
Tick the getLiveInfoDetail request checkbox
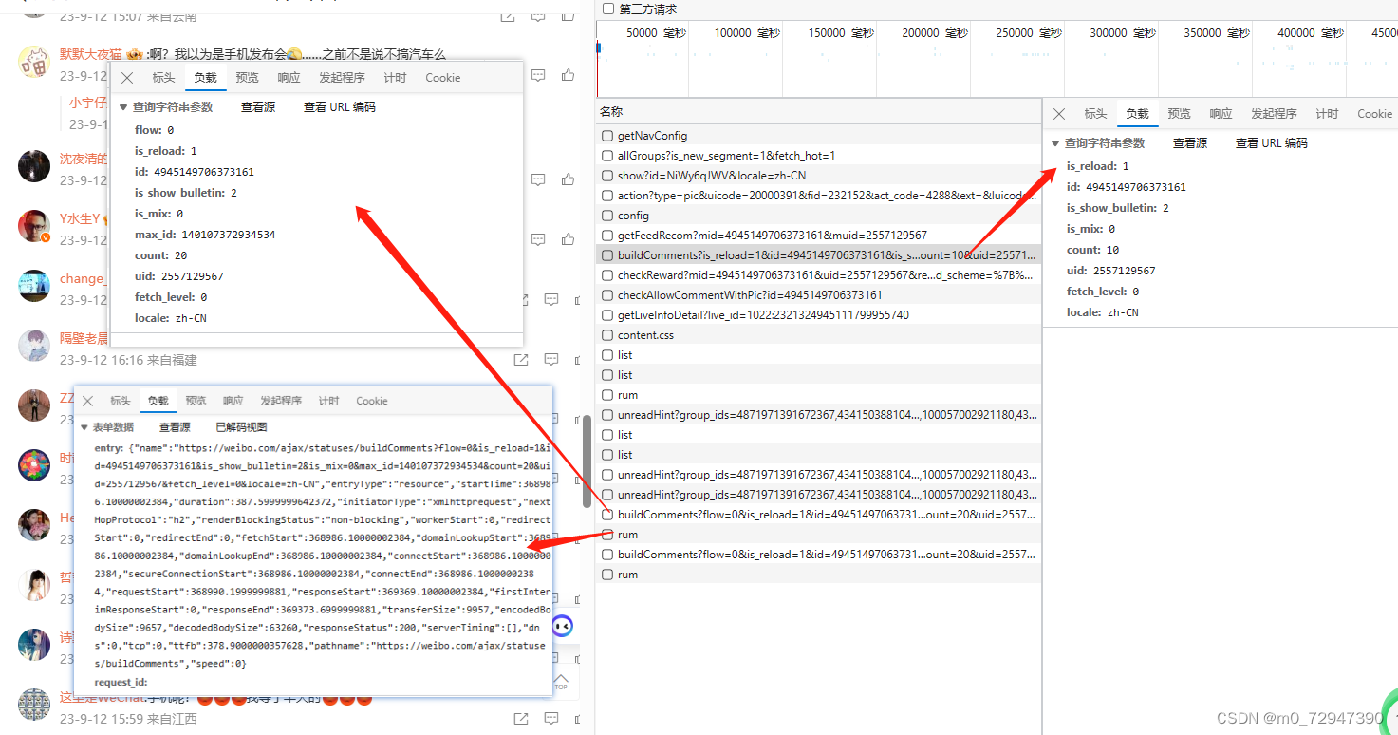click(x=607, y=315)
